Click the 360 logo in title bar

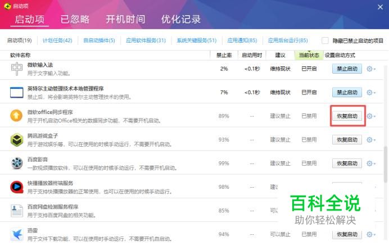pos(7,6)
